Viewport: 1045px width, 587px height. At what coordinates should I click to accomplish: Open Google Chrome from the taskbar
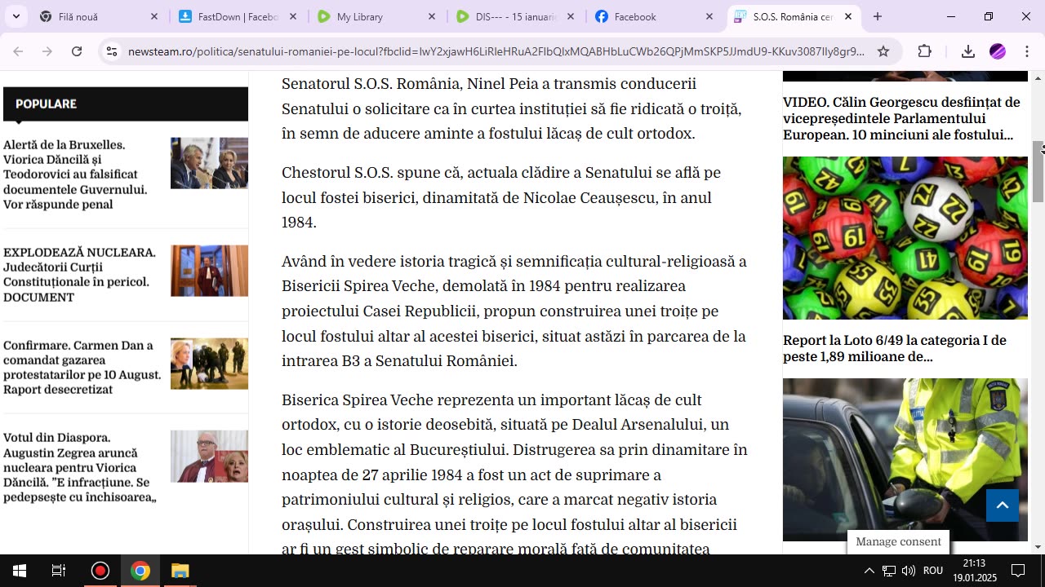(140, 571)
